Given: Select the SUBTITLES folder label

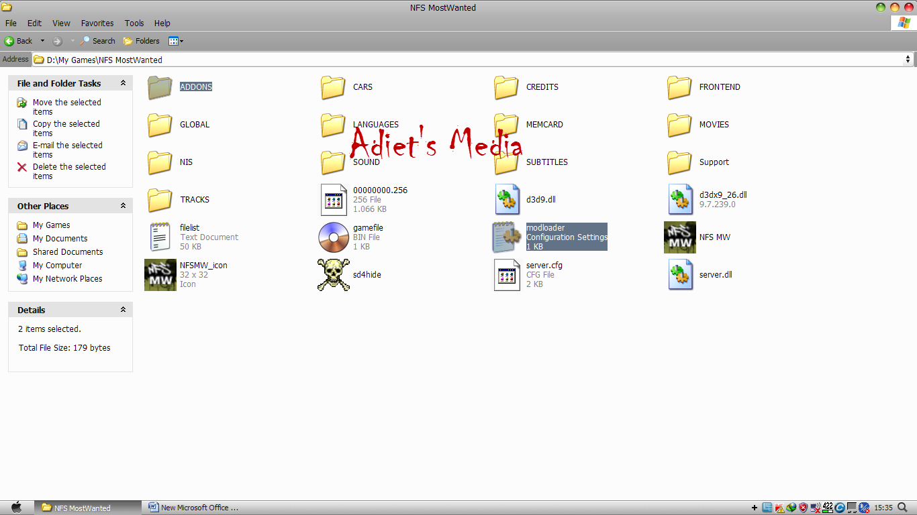Looking at the screenshot, I should click(547, 162).
